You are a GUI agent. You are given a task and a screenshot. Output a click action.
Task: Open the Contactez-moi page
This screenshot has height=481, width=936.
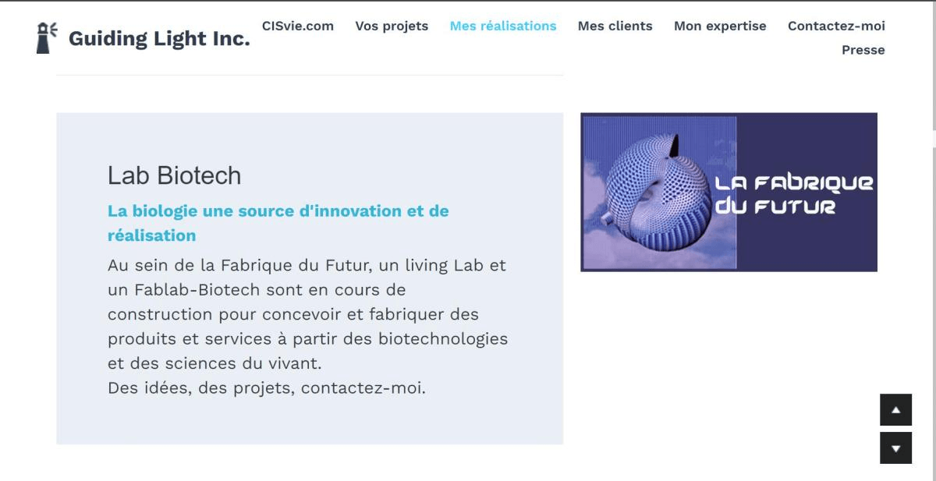pos(836,26)
